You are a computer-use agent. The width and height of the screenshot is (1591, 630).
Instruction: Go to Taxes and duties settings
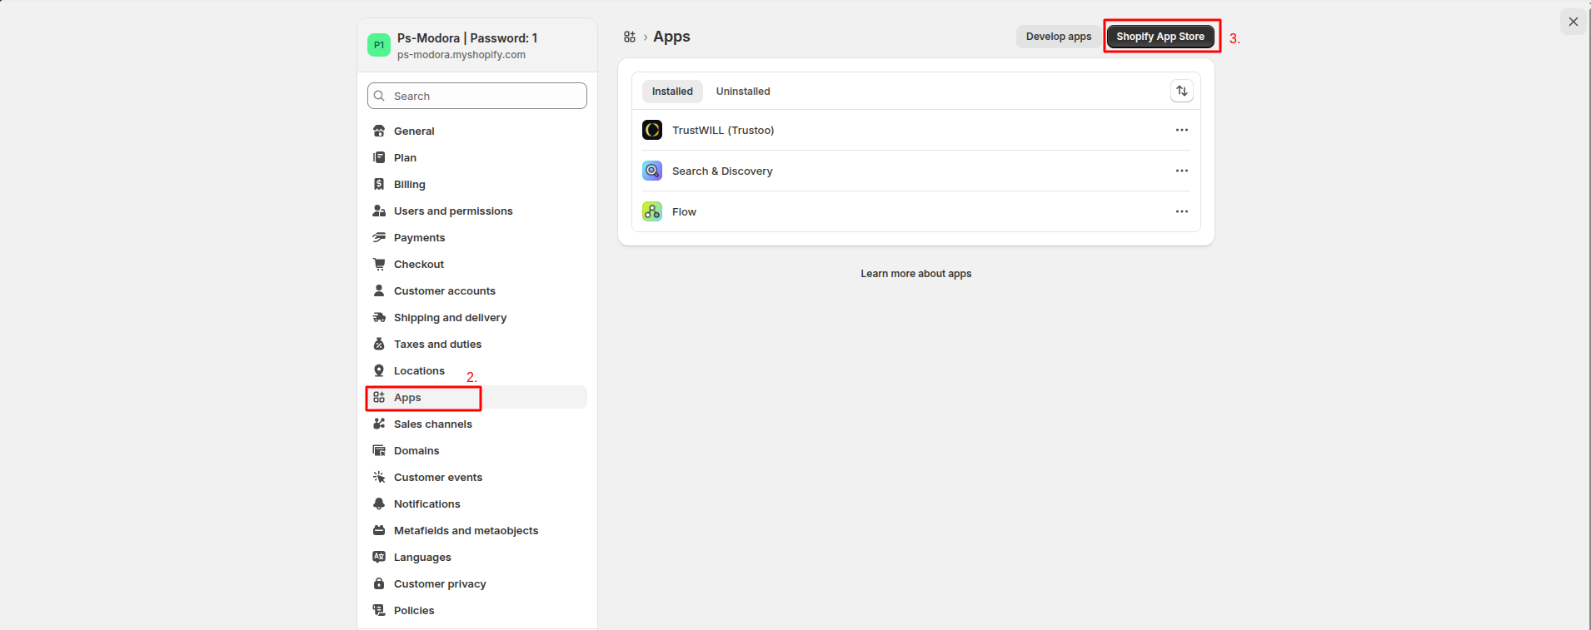click(x=477, y=344)
